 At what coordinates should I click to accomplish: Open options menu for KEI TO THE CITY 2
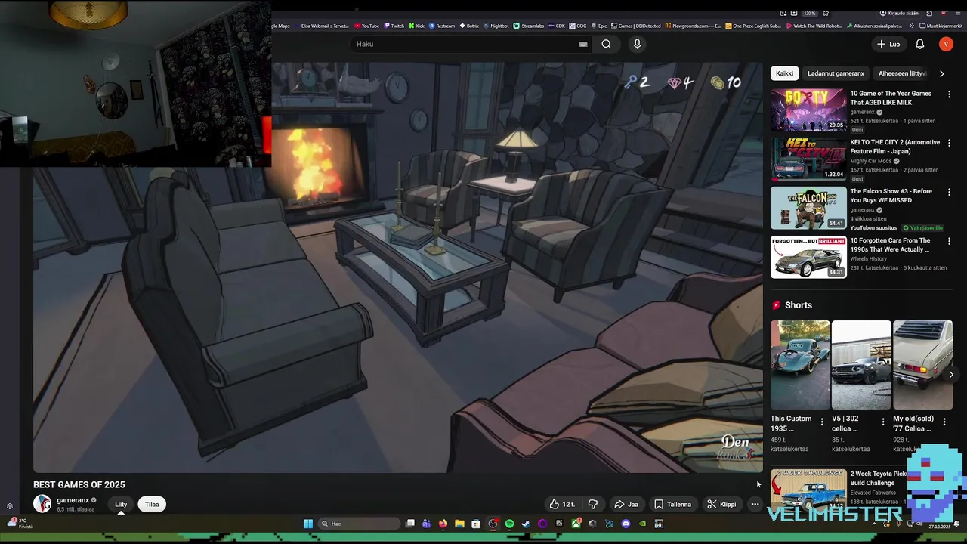(x=950, y=143)
